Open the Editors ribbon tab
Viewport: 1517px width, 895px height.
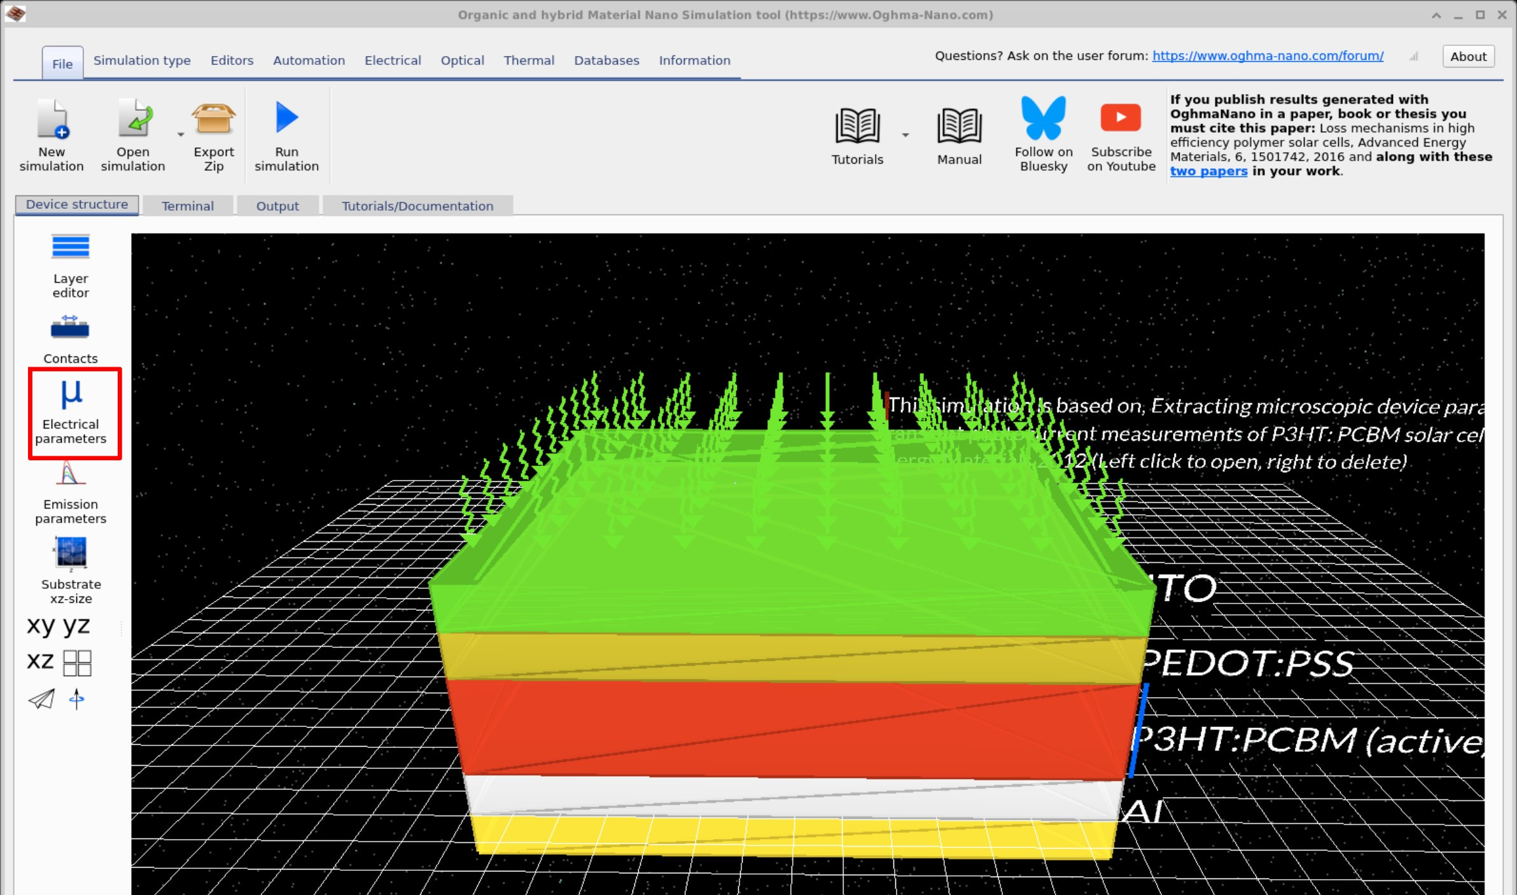232,60
